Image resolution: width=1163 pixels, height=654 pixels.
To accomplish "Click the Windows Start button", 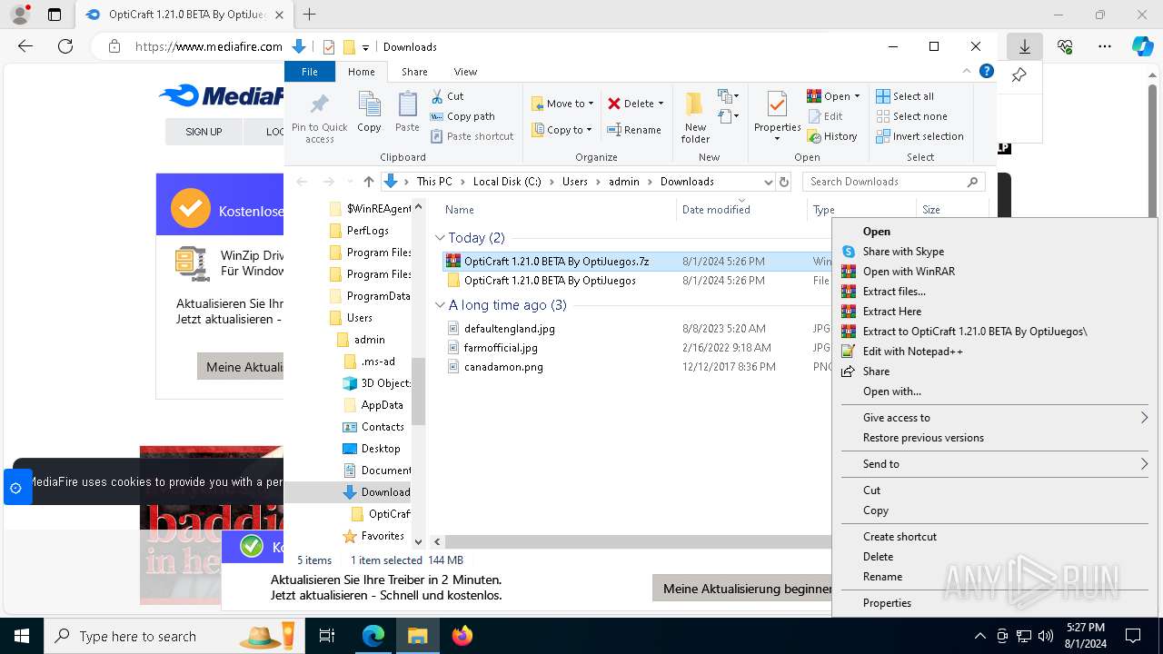I will 21,636.
